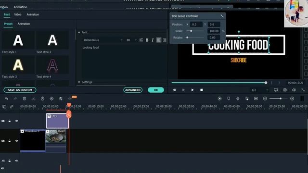This screenshot has width=308, height=173.
Task: Open the font size 80 dropdown
Action: [x=131, y=40]
